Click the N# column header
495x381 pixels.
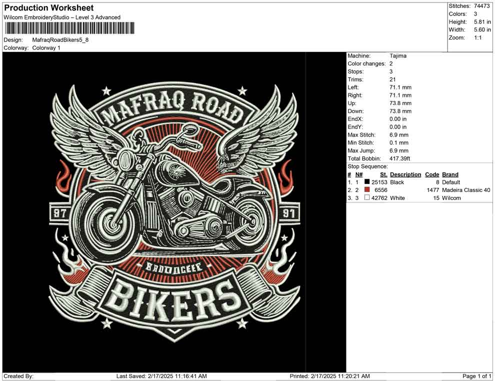[x=359, y=174]
